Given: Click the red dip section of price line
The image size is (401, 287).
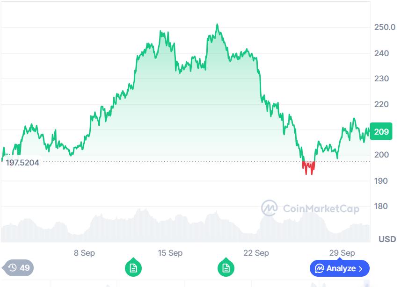Looking at the screenshot, I should tap(308, 167).
